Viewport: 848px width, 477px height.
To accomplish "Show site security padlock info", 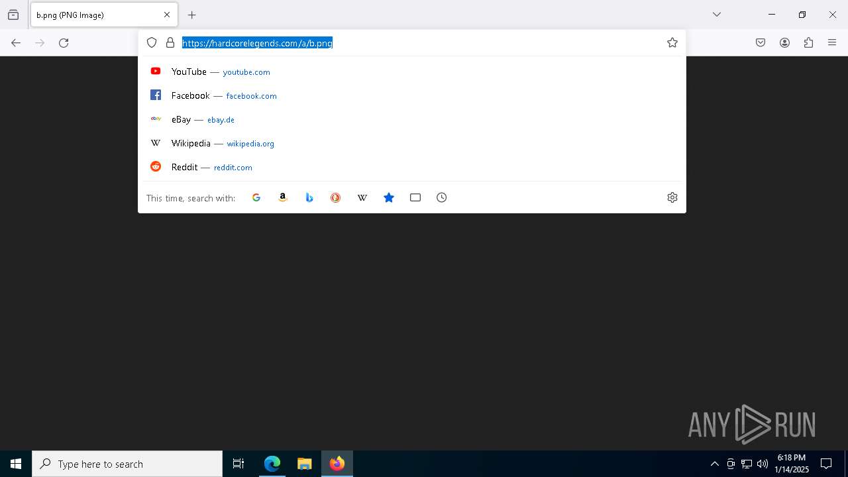I will (170, 42).
